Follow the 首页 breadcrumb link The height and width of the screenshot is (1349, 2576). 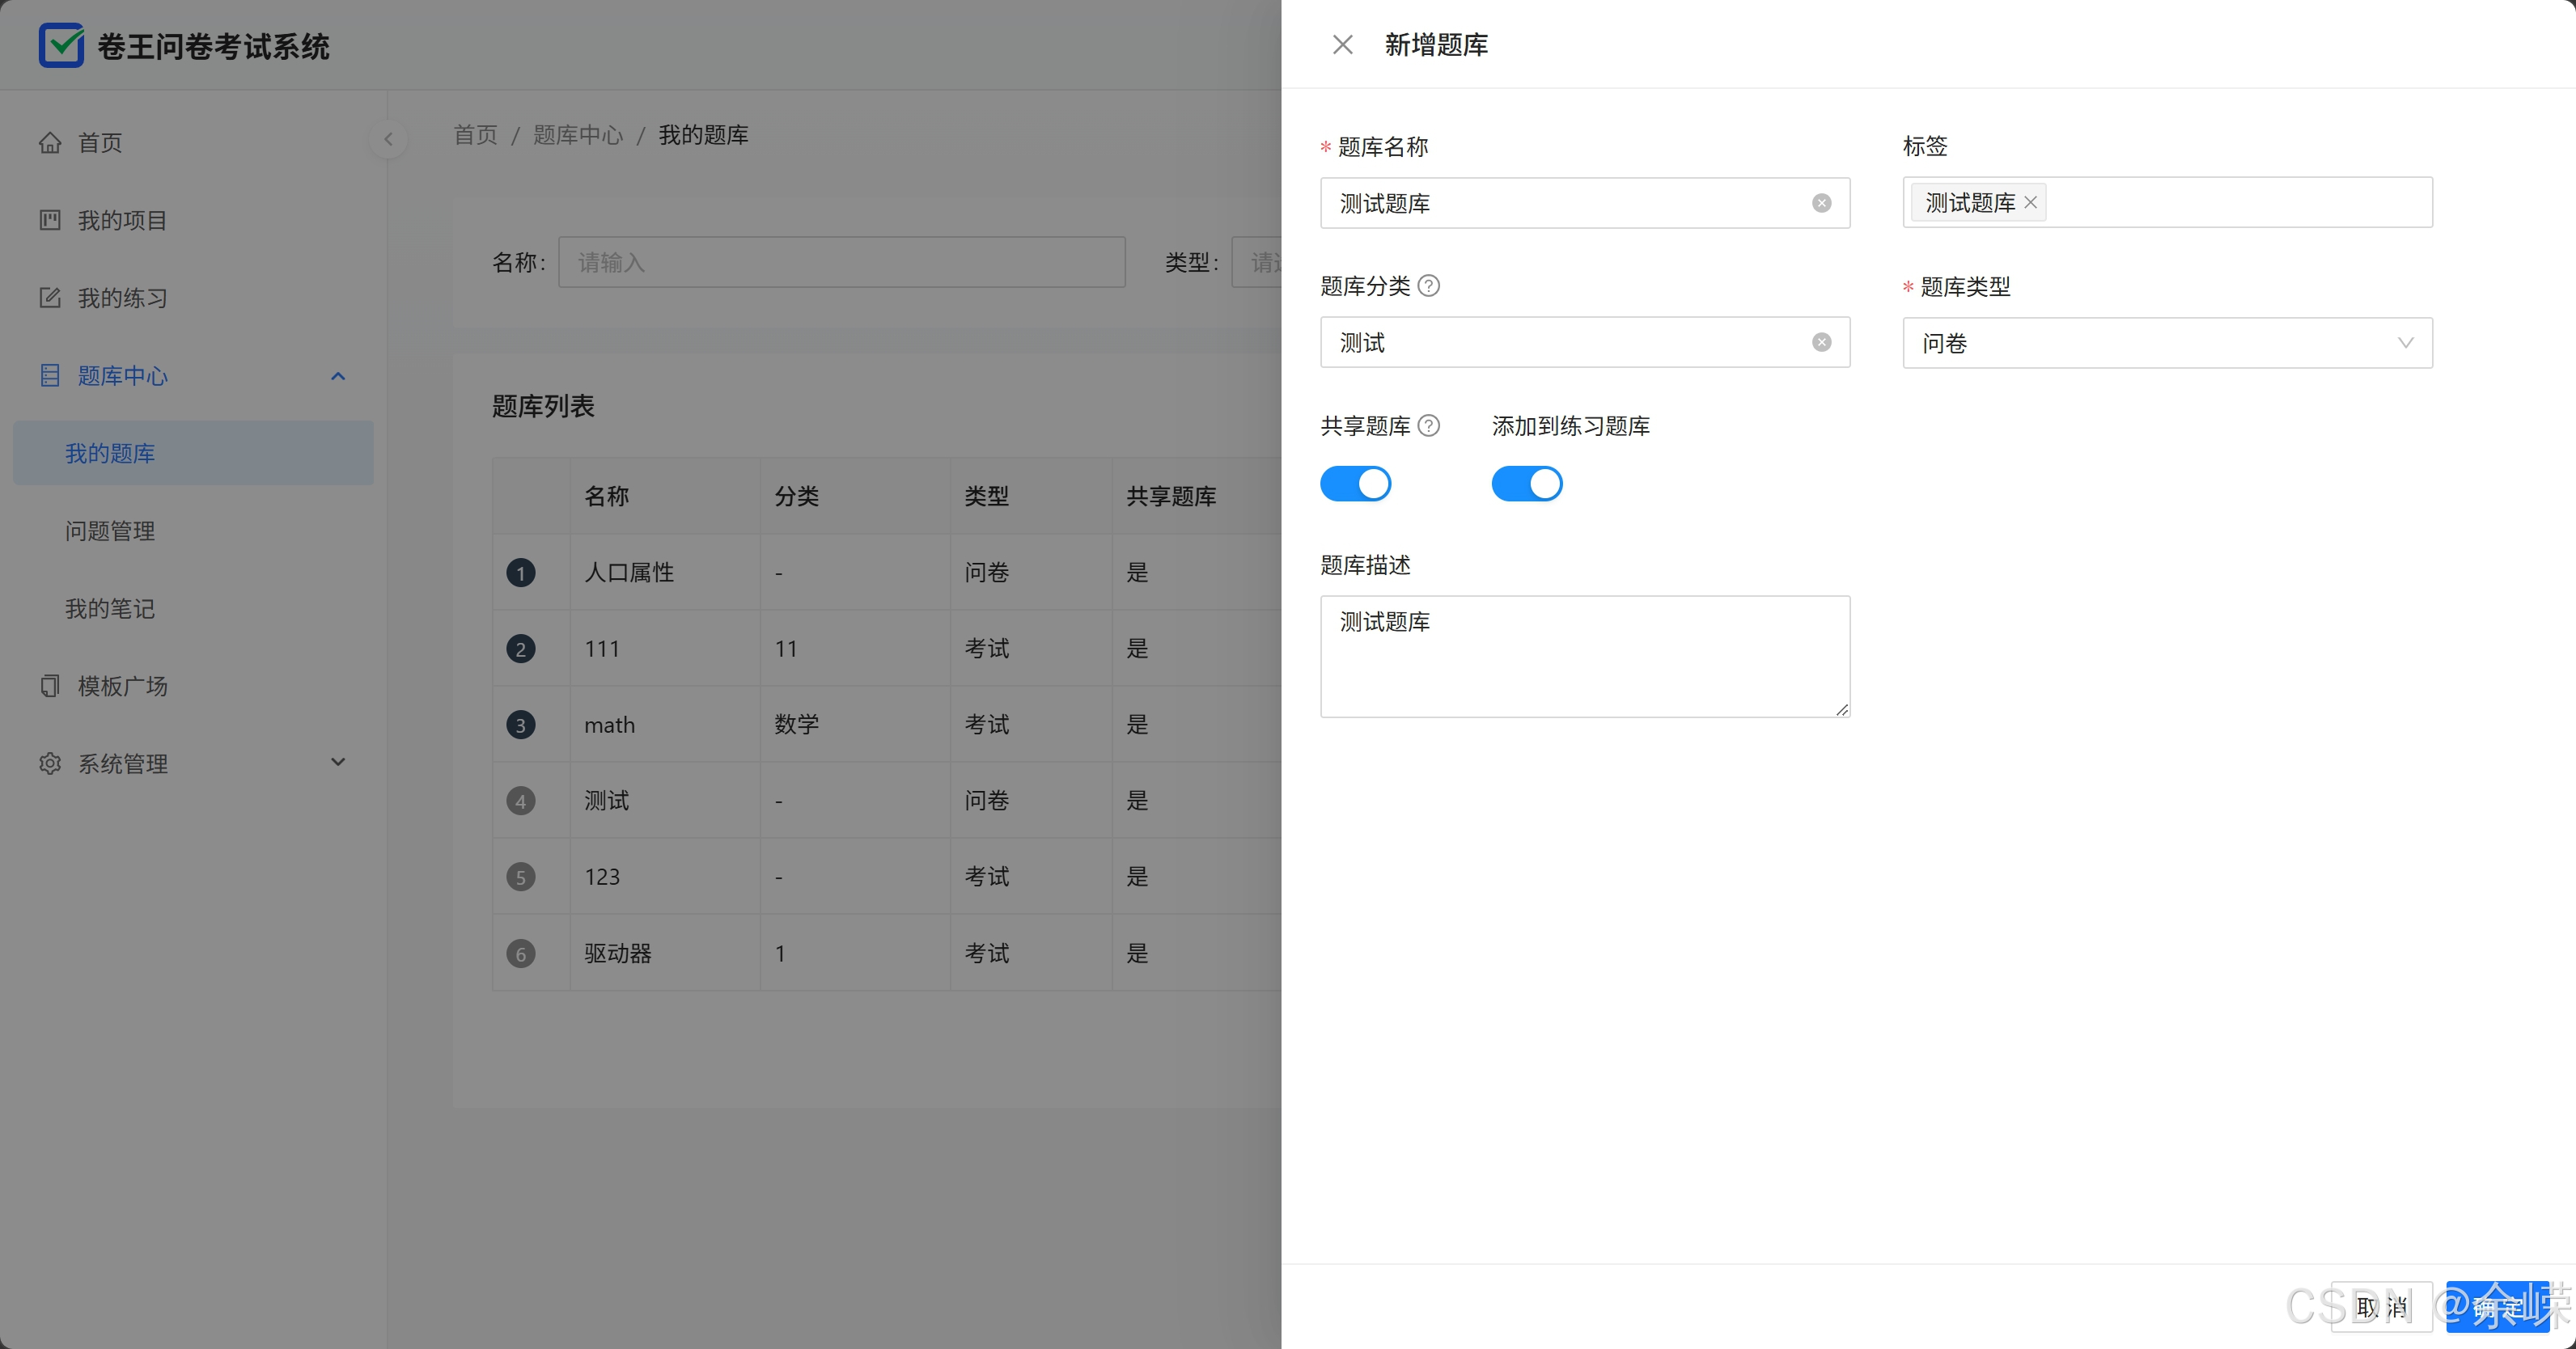click(475, 135)
